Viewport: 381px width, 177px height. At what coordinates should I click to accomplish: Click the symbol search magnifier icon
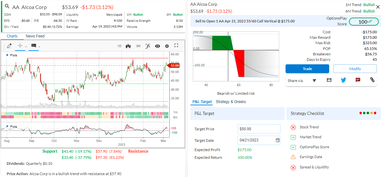pyautogui.click(x=7, y=7)
